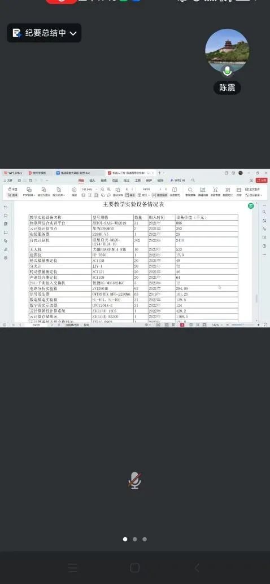Tap the Android back navigation button
Viewport: 270px width, 584px height.
click(x=197, y=568)
